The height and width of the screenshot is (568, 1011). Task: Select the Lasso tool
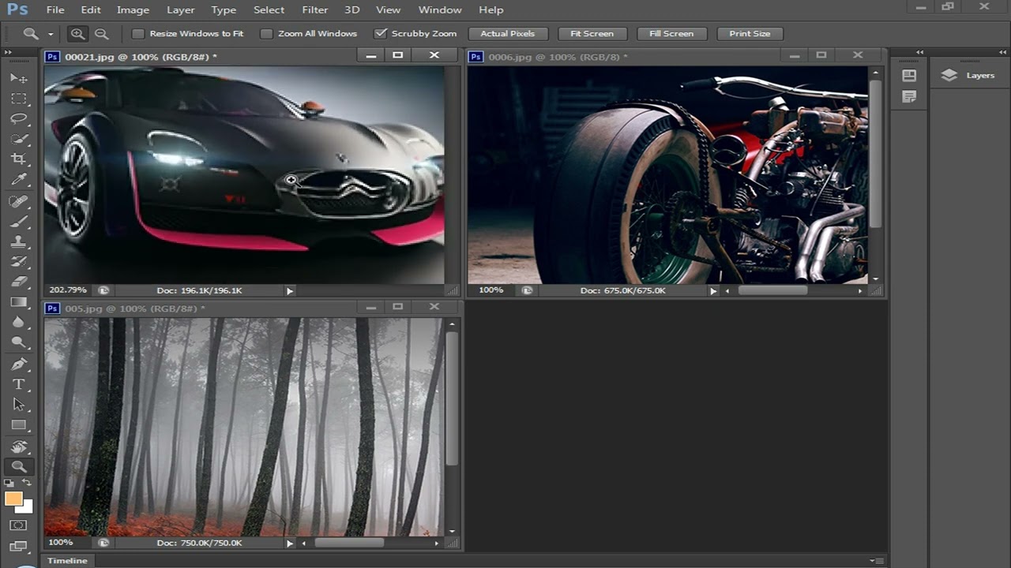pos(19,118)
